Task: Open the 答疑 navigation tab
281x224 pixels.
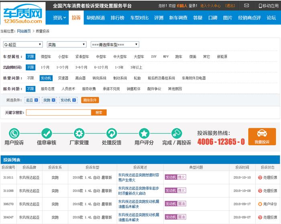Action: (198, 18)
